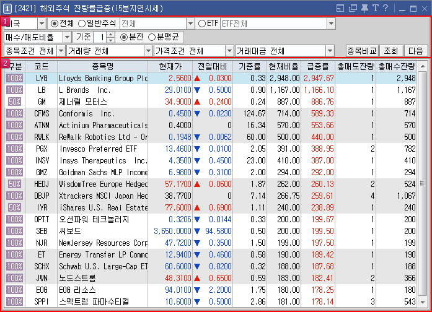Image resolution: width=432 pixels, height=312 pixels.
Task: Click the vertical scrollbar thumb of the table
Action: 423,183
